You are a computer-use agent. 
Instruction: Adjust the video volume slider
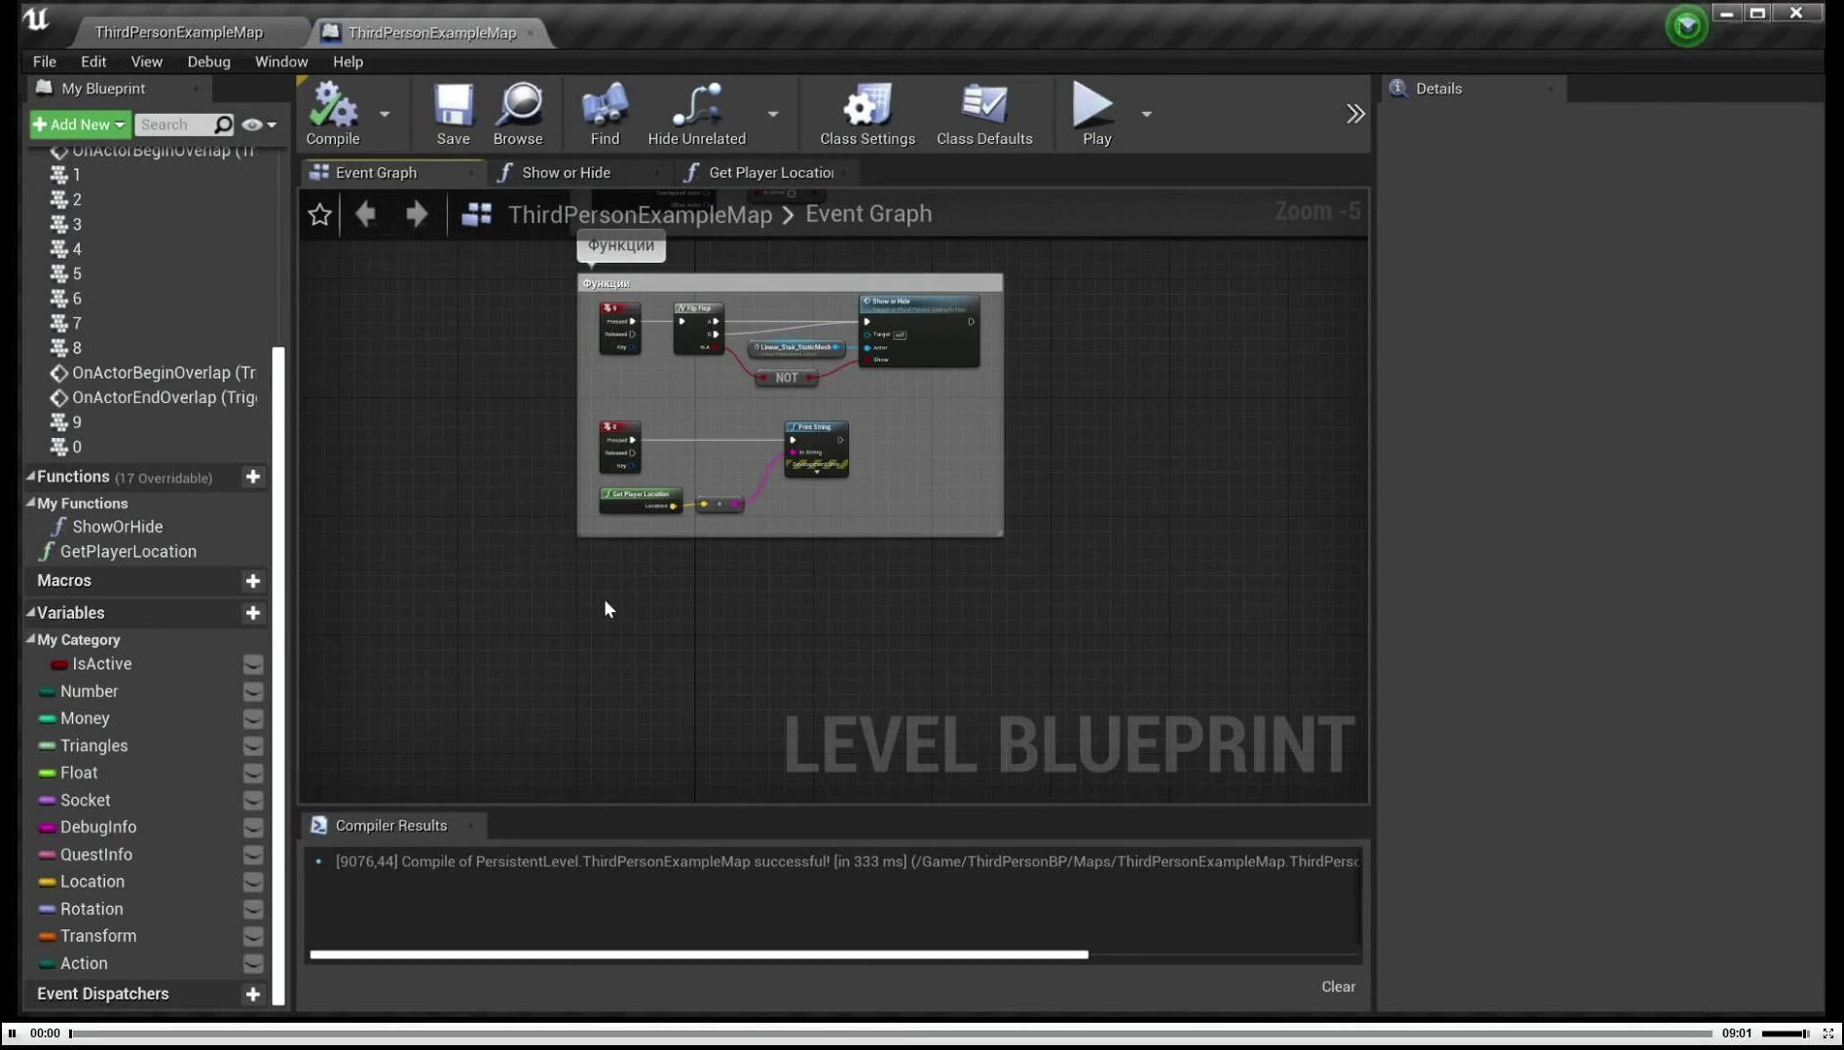point(1785,1033)
